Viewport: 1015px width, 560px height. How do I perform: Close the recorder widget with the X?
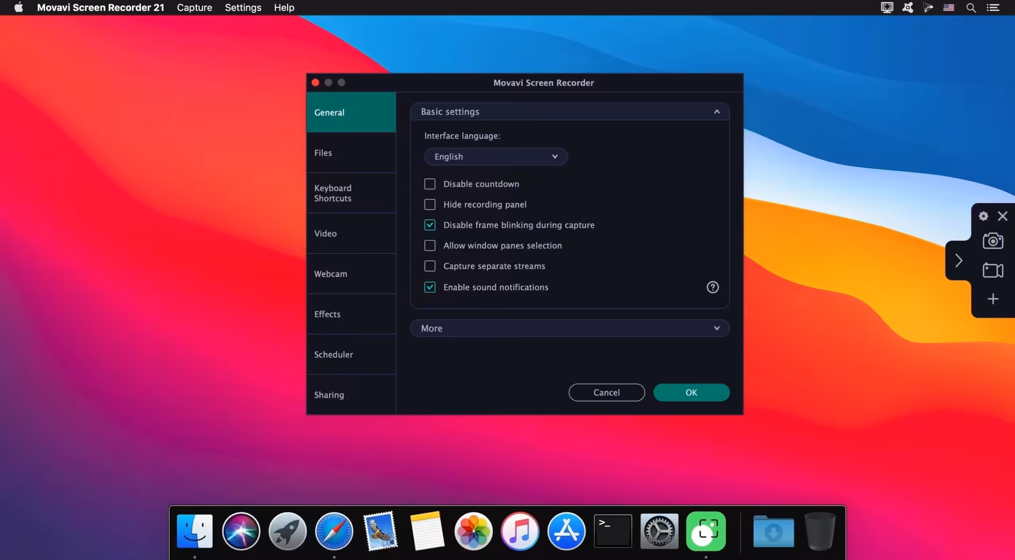point(1003,216)
